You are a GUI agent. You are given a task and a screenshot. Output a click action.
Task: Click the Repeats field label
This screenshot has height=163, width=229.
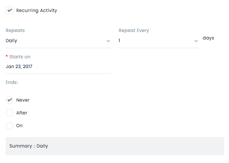pos(15,30)
